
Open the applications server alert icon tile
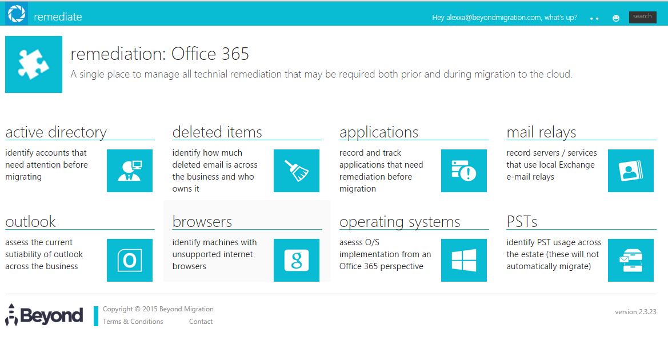tap(464, 171)
